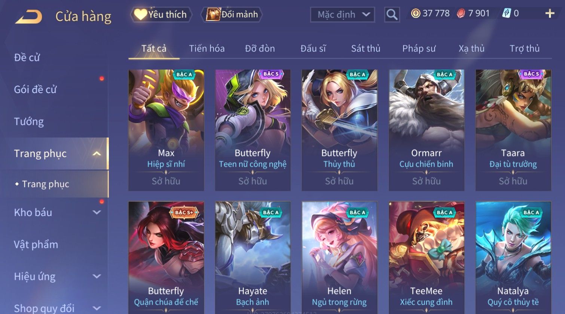Open the Tướng sidebar menu
This screenshot has height=314, width=565.
pyautogui.click(x=29, y=121)
